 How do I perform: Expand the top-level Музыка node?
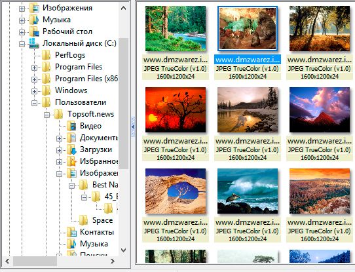click(22, 20)
